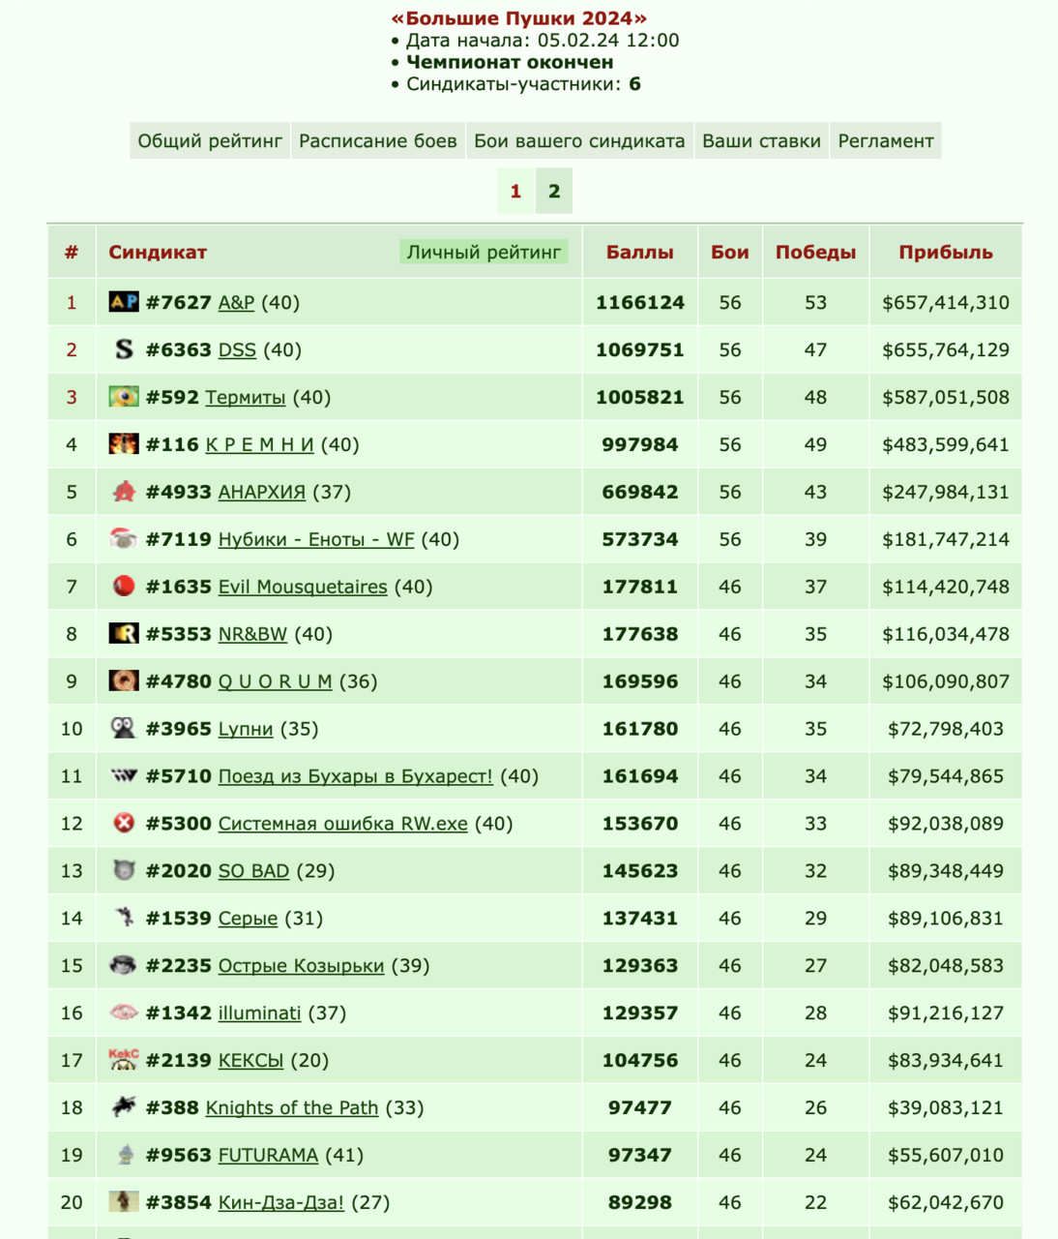Go to page 2 of ranking
Screen dimensions: 1058x1239
(x=554, y=191)
